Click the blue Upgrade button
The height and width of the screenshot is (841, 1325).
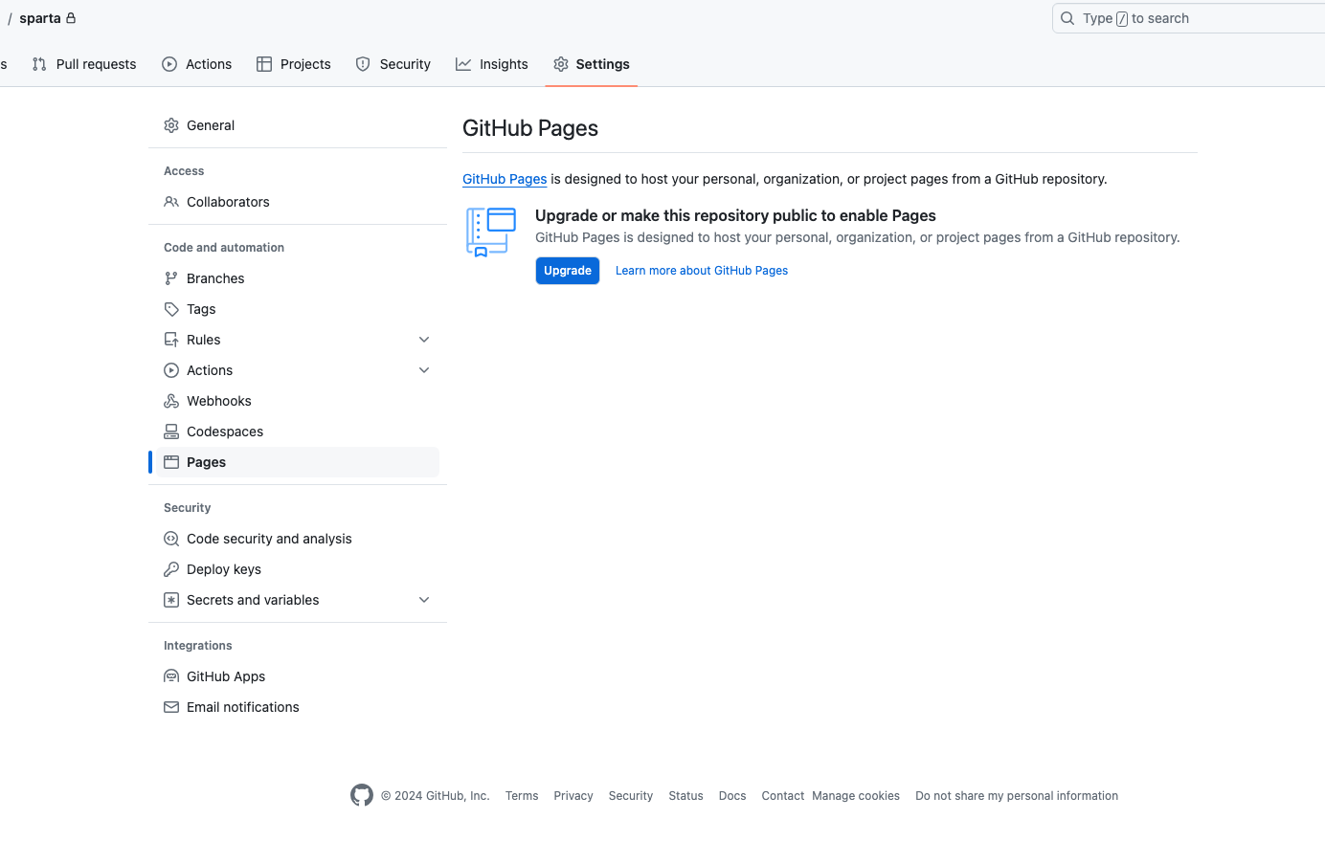coord(568,271)
